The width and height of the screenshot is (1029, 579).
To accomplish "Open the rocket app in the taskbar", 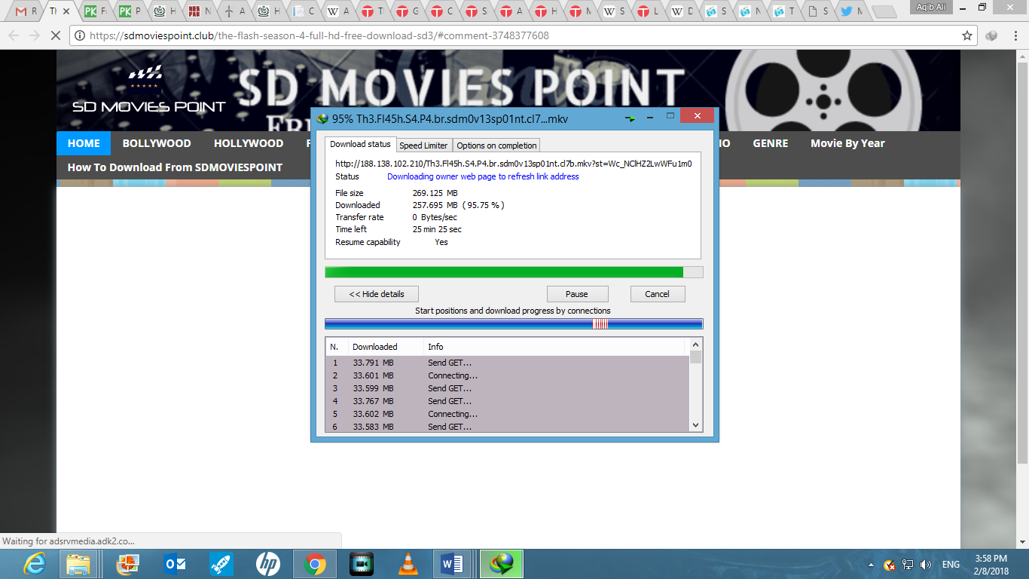I will point(221,564).
